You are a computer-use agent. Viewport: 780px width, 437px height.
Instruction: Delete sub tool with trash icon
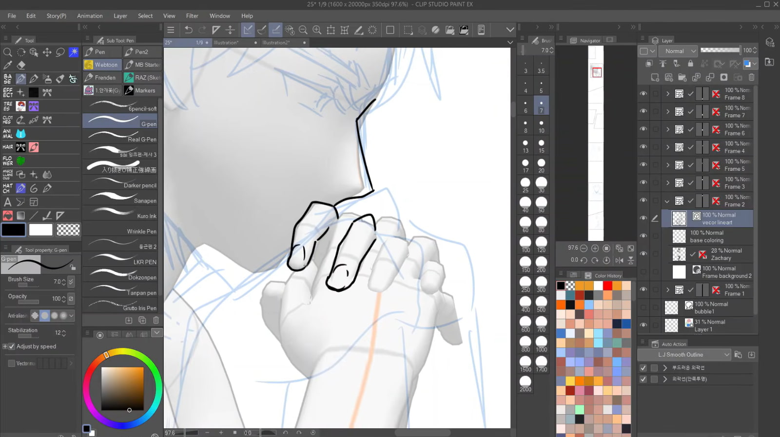(x=156, y=320)
